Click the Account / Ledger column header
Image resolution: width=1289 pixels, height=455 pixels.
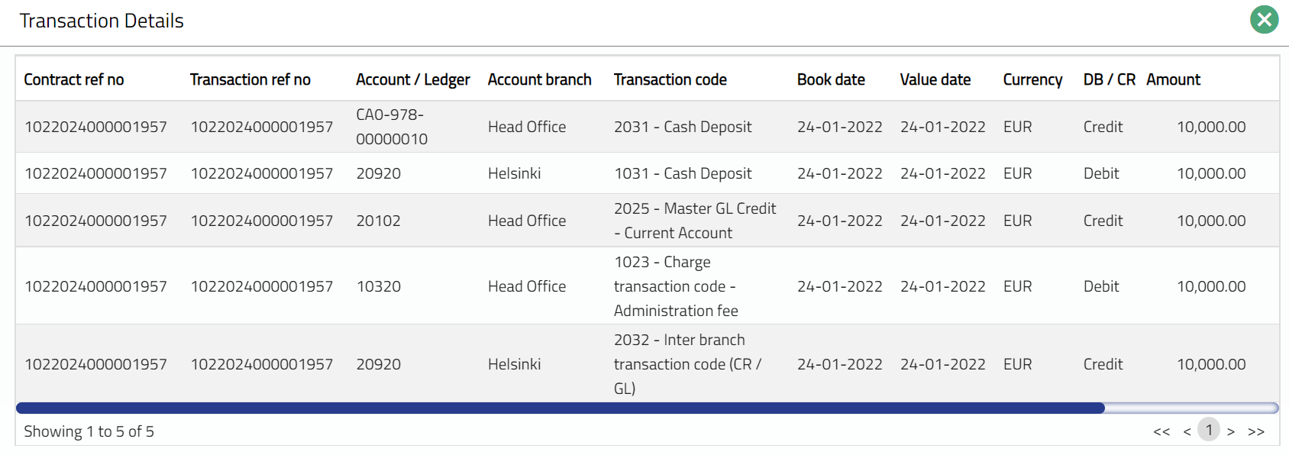(413, 79)
